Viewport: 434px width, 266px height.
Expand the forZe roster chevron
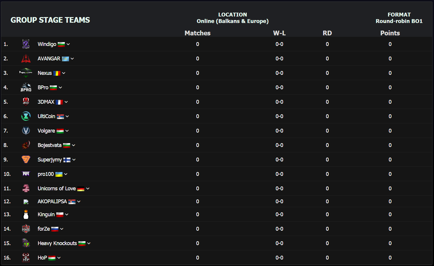[x=62, y=229]
